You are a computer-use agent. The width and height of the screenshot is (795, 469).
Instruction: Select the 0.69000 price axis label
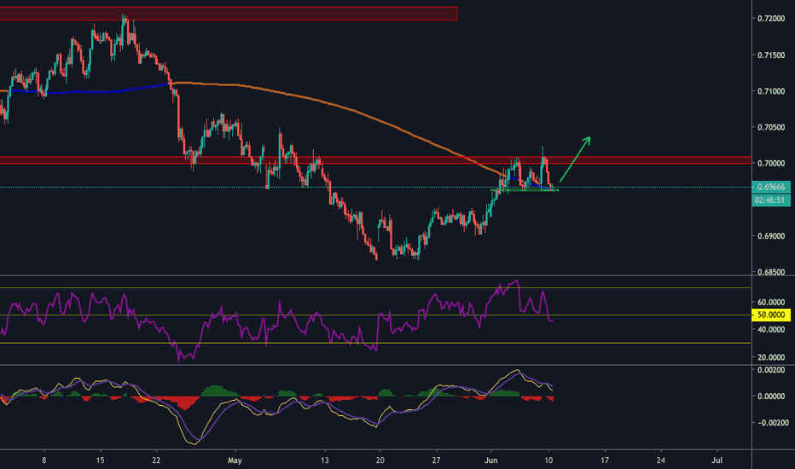click(x=771, y=236)
